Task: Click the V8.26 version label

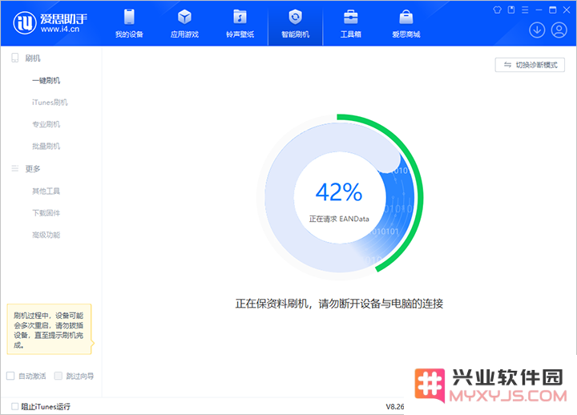Action: coord(395,406)
